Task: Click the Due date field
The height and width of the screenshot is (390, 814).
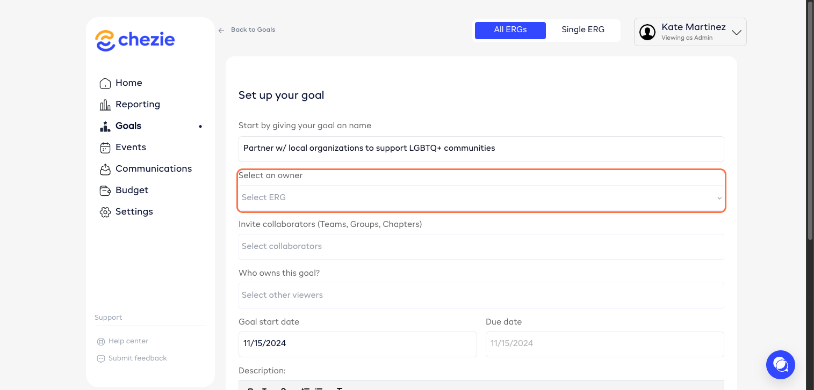Action: [x=604, y=344]
